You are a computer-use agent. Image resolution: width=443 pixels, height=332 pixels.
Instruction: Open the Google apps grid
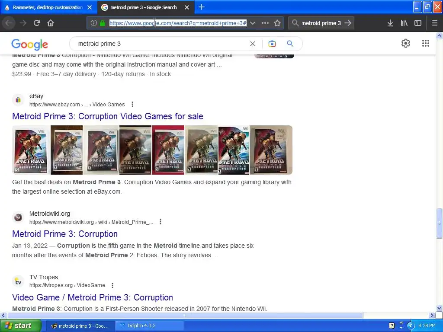click(x=426, y=43)
